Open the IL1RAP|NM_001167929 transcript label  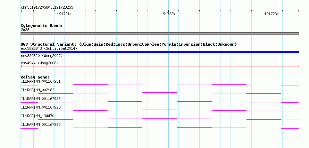coord(41,99)
